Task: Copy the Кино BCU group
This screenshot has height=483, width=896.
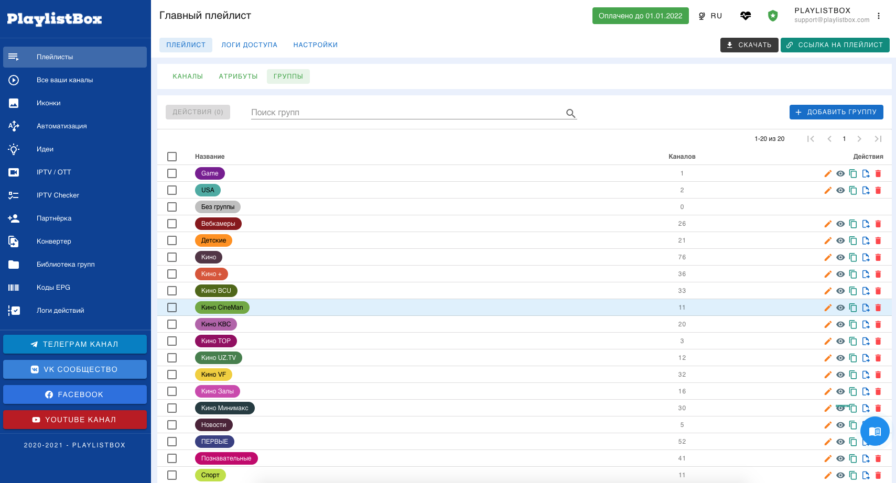Action: (853, 291)
